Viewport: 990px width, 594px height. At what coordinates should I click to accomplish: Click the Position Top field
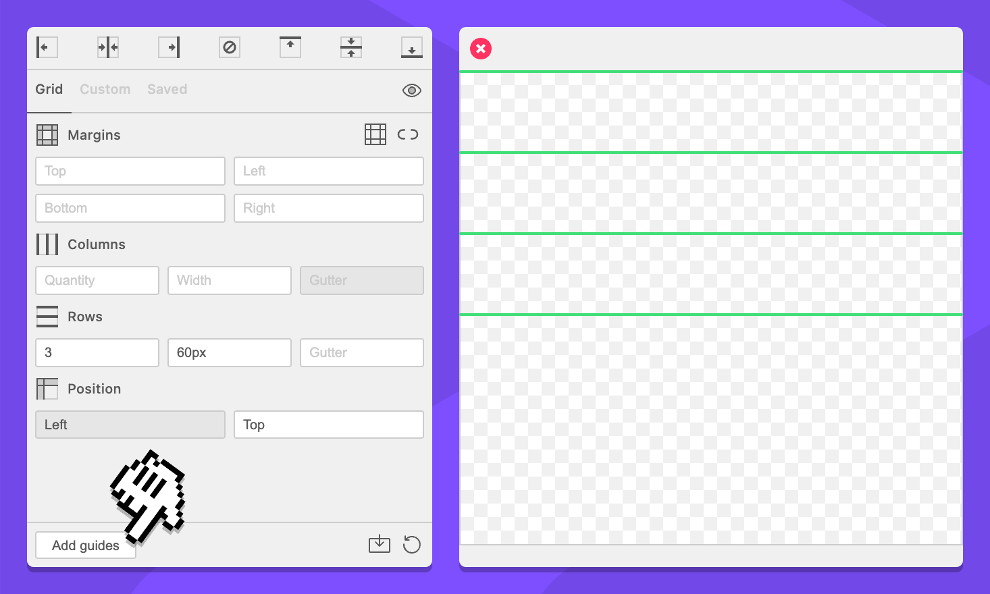(328, 425)
